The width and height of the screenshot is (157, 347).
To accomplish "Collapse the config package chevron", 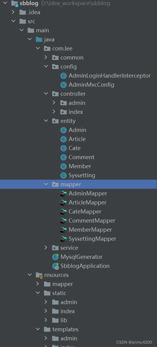I will [46, 67].
